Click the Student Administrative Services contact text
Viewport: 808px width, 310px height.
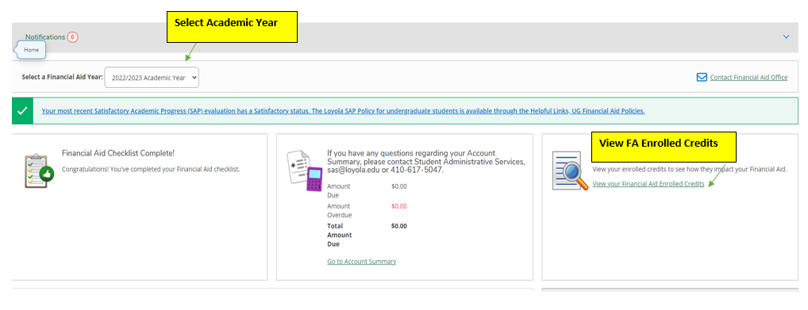pos(425,161)
